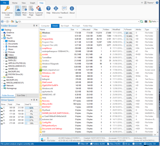Open the Drive Space panel options dropdown
Viewport: 160px width, 146px height.
click(x=32, y=100)
